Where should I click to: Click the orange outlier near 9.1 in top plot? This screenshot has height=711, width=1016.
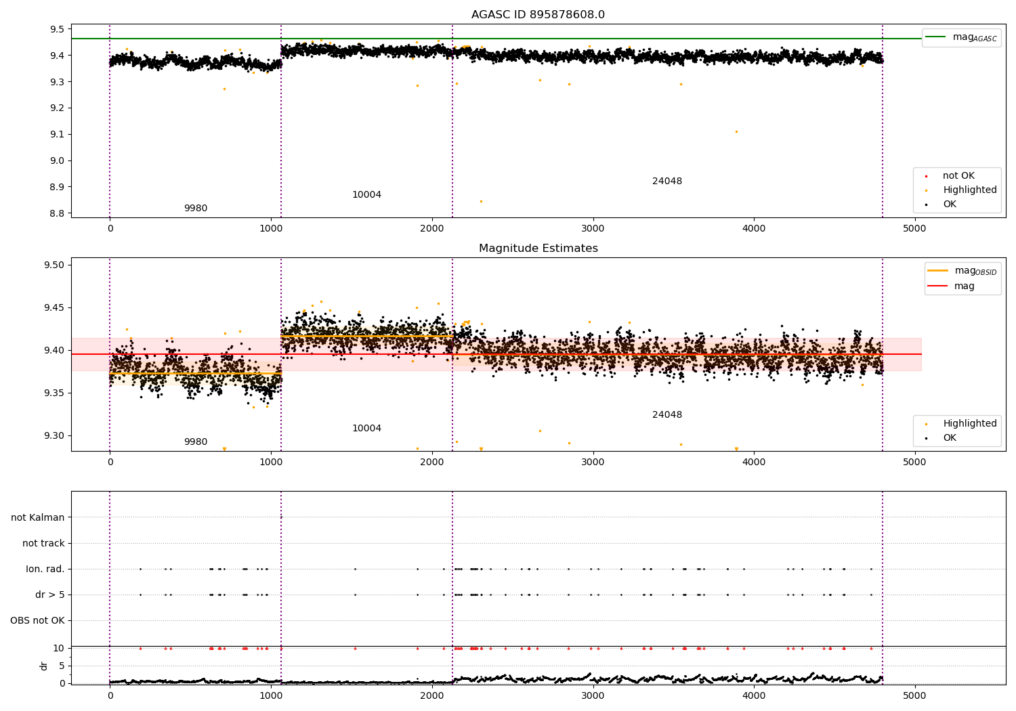(x=736, y=131)
